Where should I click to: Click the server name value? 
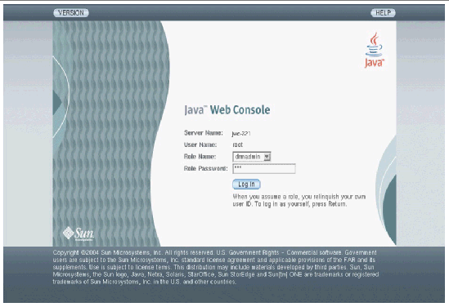coord(241,133)
